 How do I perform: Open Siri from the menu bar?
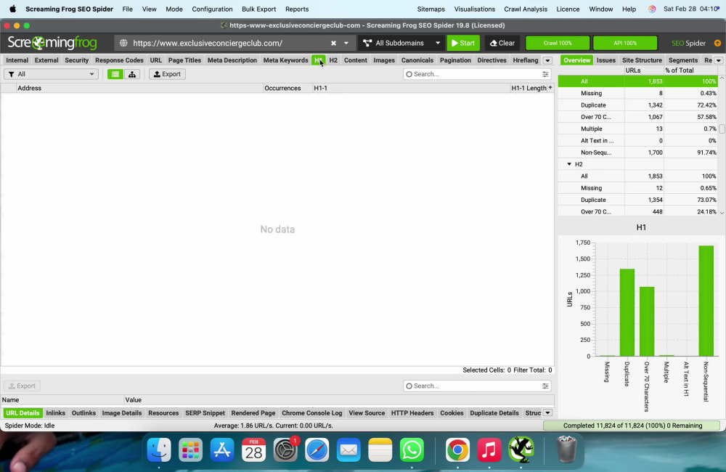click(x=652, y=9)
